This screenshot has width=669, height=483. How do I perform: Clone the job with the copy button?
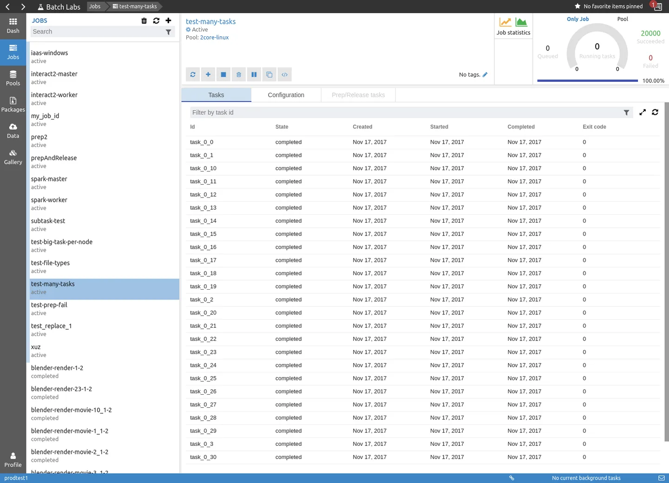click(269, 74)
